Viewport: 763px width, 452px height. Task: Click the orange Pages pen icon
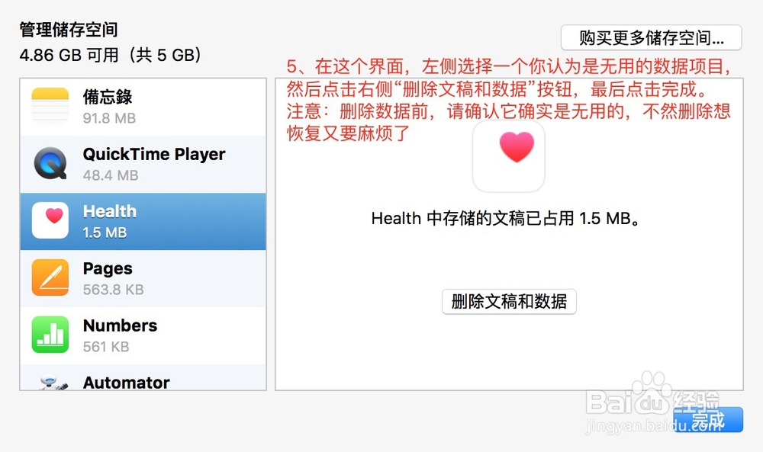50,277
